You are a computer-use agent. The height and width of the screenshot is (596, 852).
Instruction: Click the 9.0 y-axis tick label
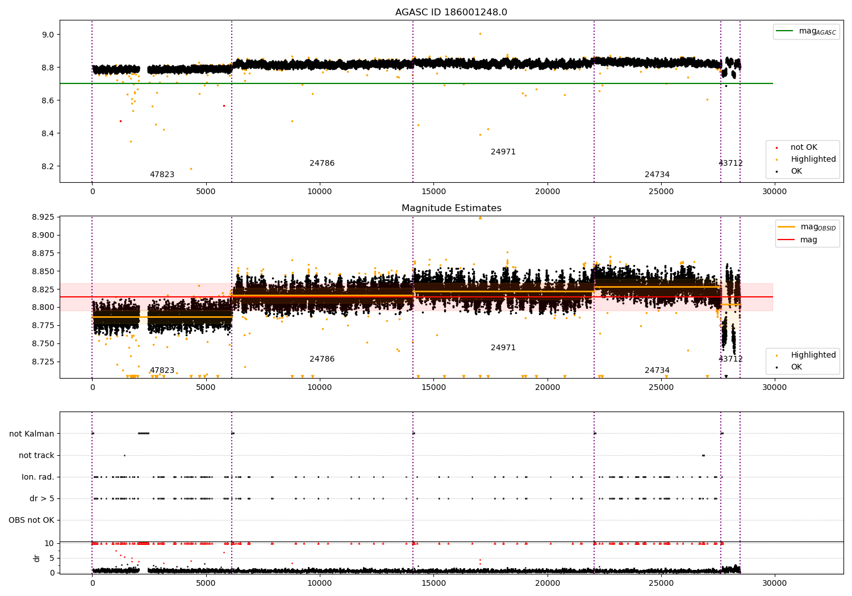point(48,35)
